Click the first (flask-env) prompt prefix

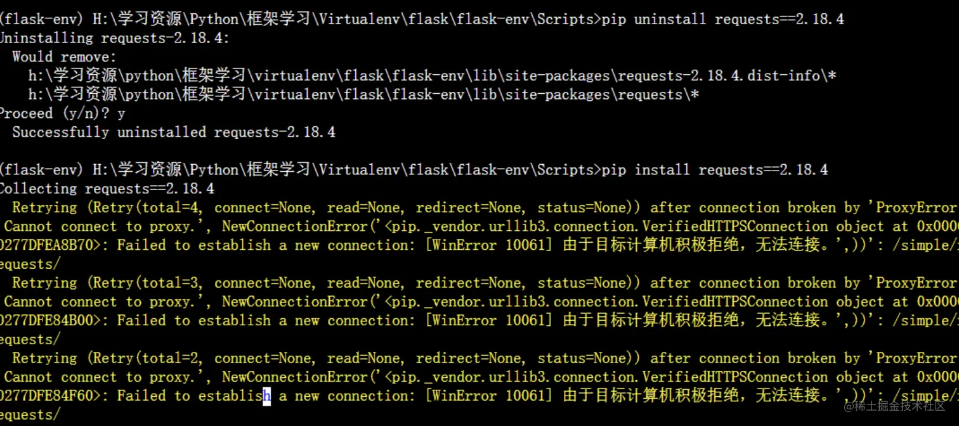(41, 19)
